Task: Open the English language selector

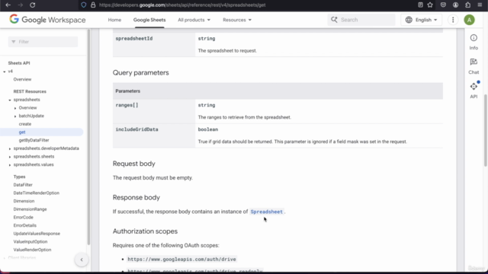Action: tap(421, 20)
